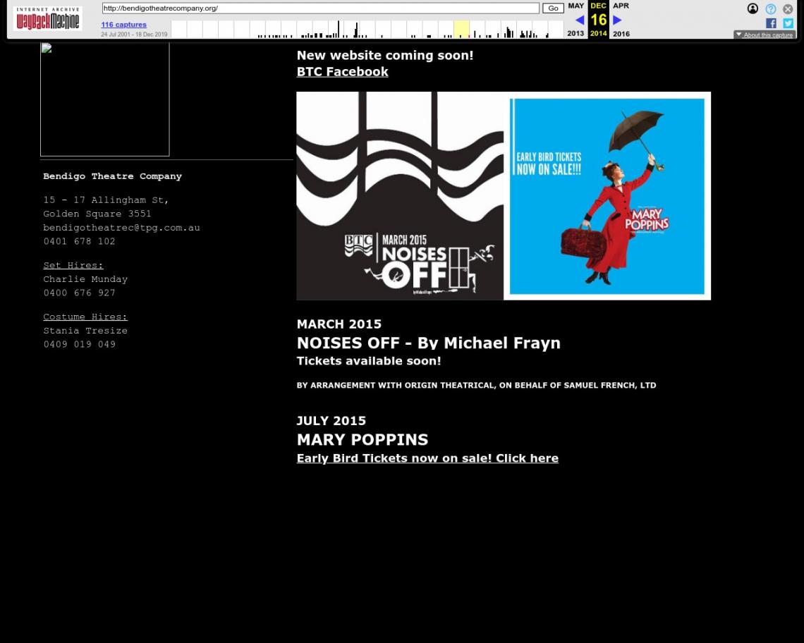
Task: Click the Mary Poppins poster image
Action: pos(607,196)
